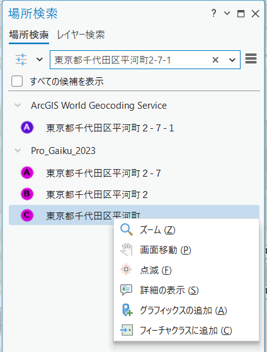Expand the search history dropdown arrow
This screenshot has height=352, width=267.
point(232,60)
